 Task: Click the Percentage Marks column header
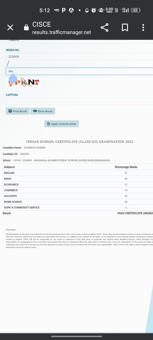126,167
